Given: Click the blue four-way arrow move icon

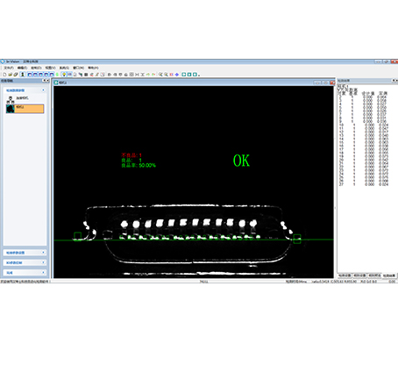Looking at the screenshot, I should tap(177, 75).
